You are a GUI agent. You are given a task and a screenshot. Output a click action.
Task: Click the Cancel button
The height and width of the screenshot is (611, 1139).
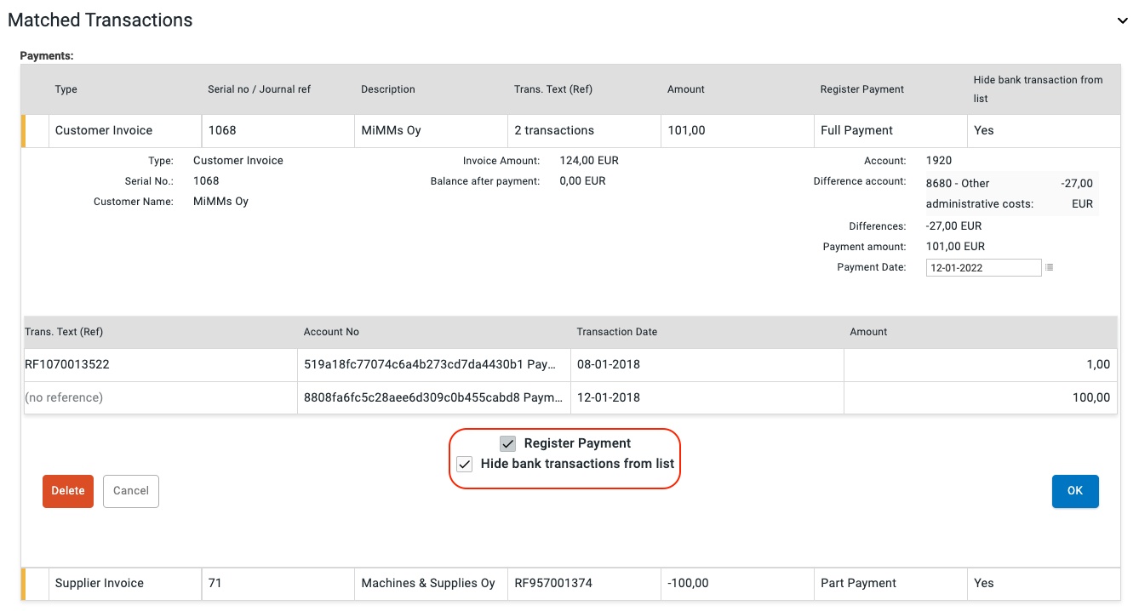coord(131,491)
